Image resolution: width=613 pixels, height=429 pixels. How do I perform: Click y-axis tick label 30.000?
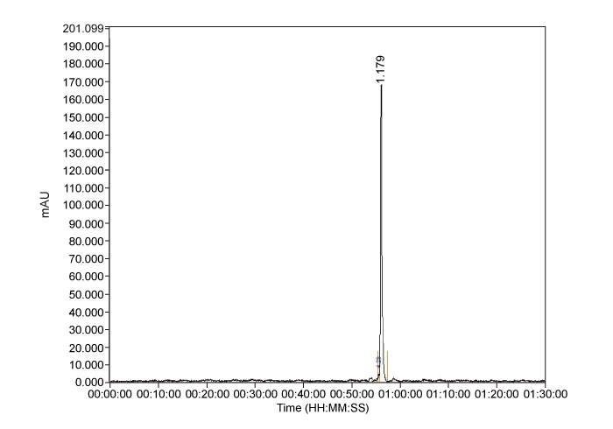[x=87, y=330]
